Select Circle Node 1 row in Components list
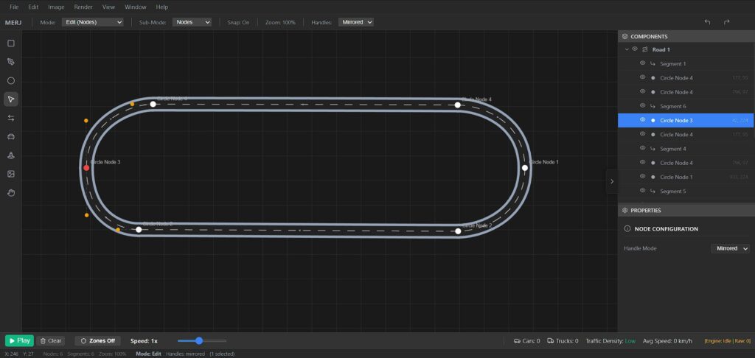Image resolution: width=755 pixels, height=358 pixels. click(x=686, y=177)
